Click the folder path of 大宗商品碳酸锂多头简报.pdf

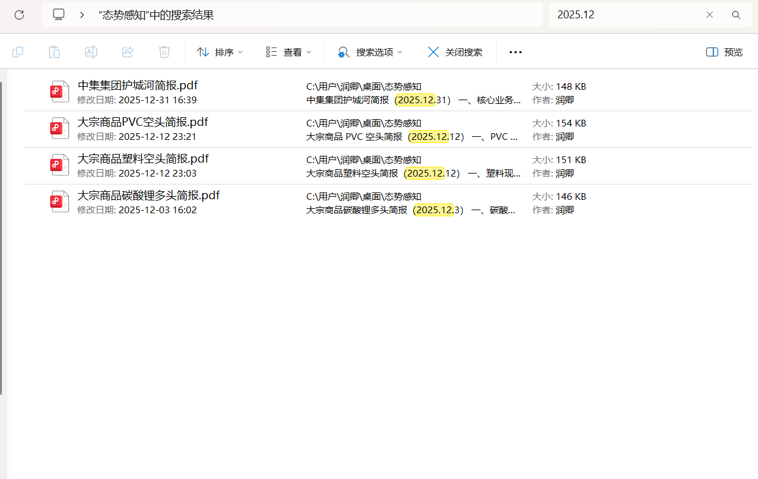click(364, 197)
